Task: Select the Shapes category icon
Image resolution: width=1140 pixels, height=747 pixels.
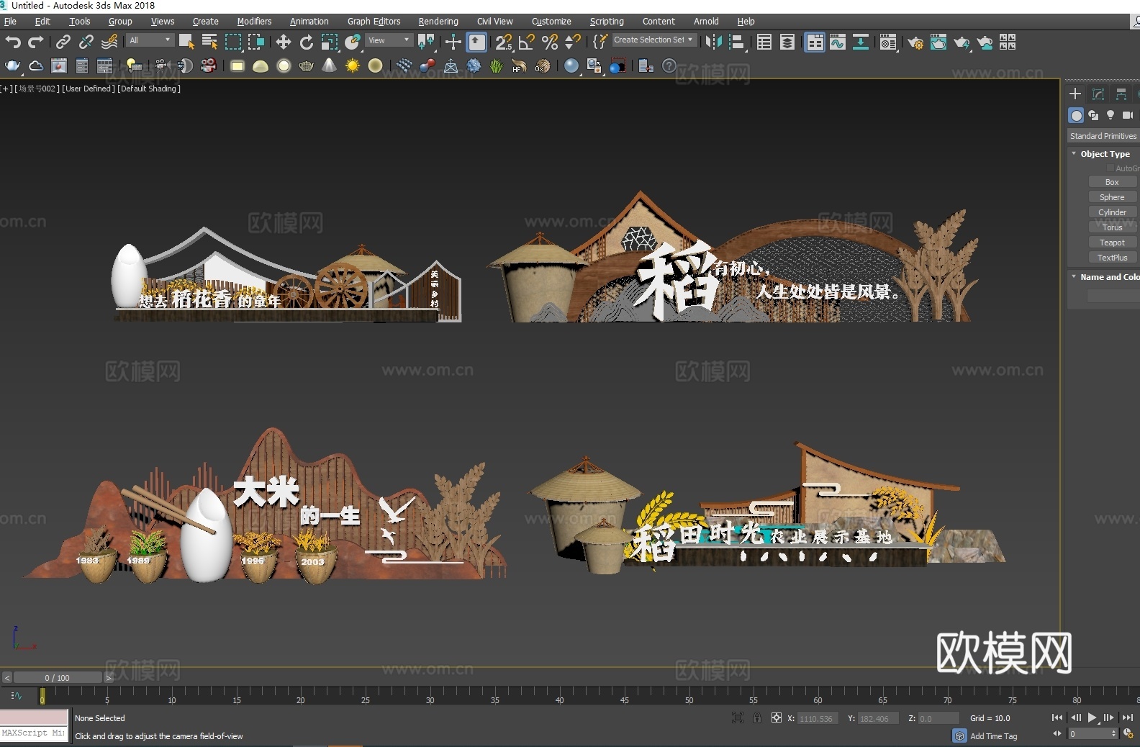Action: (x=1093, y=115)
